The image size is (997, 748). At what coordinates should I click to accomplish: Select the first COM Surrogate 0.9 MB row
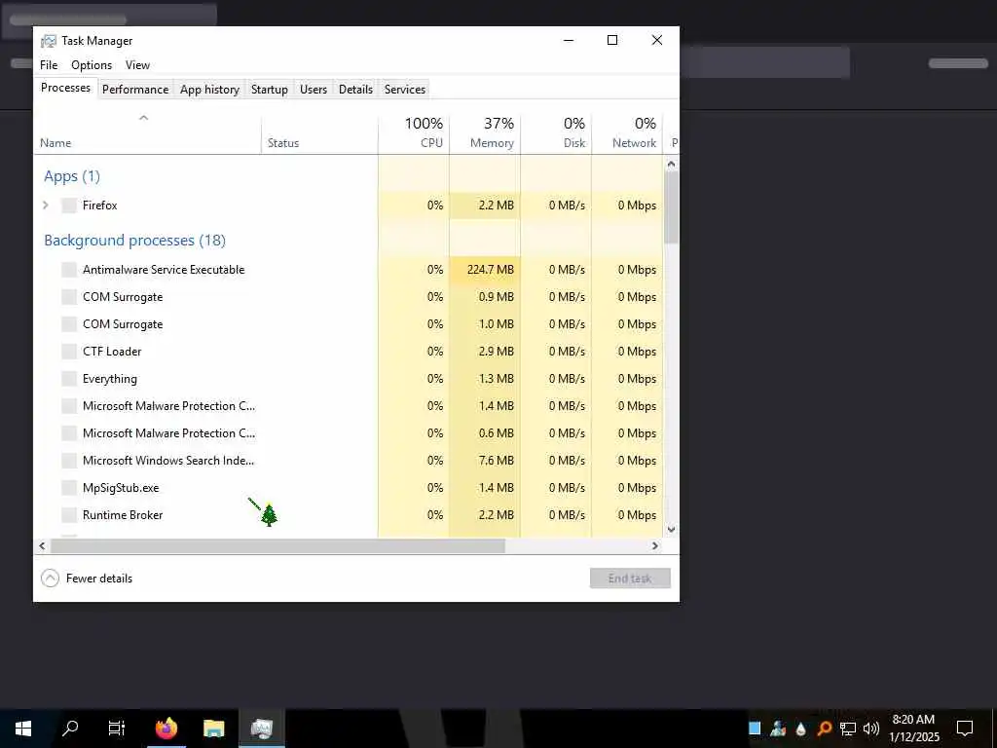pyautogui.click(x=349, y=297)
